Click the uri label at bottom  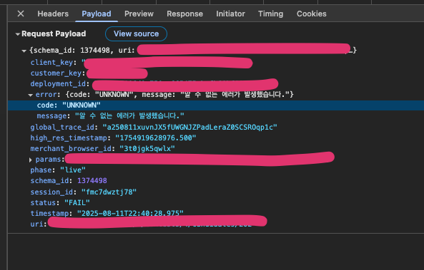coord(36,224)
